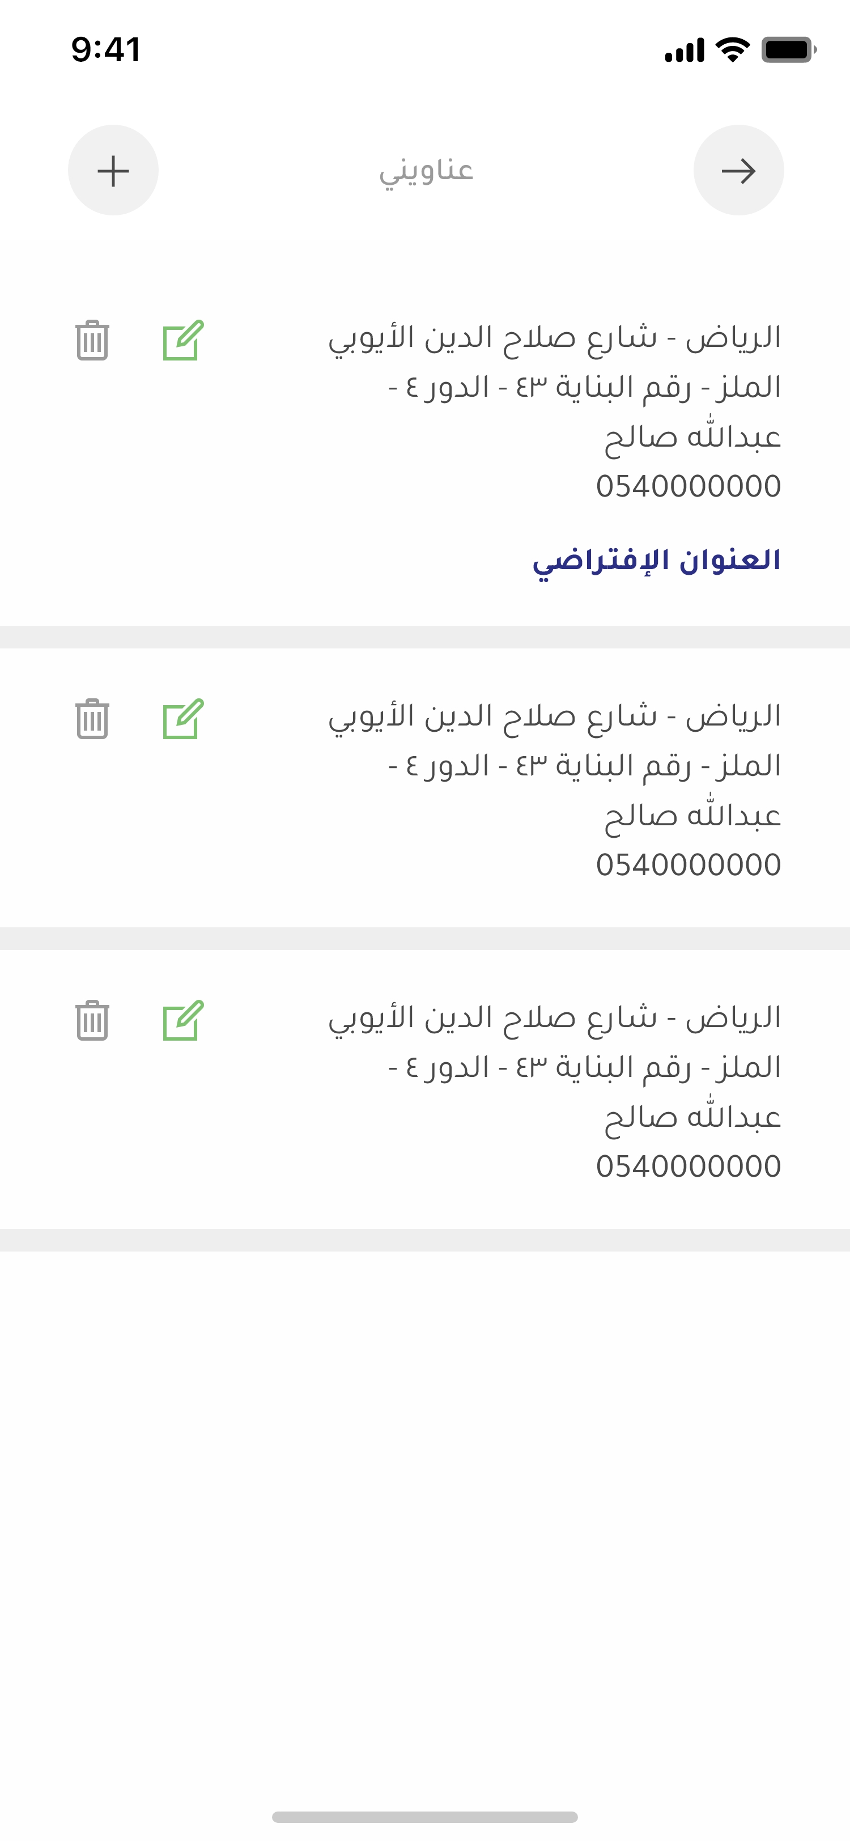Delete the first address with trash icon
Image resolution: width=850 pixels, height=1841 pixels.
click(x=92, y=340)
